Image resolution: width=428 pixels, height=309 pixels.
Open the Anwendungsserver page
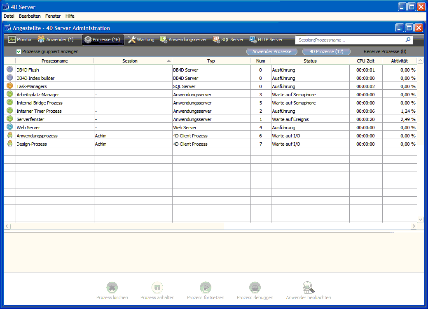coord(183,40)
